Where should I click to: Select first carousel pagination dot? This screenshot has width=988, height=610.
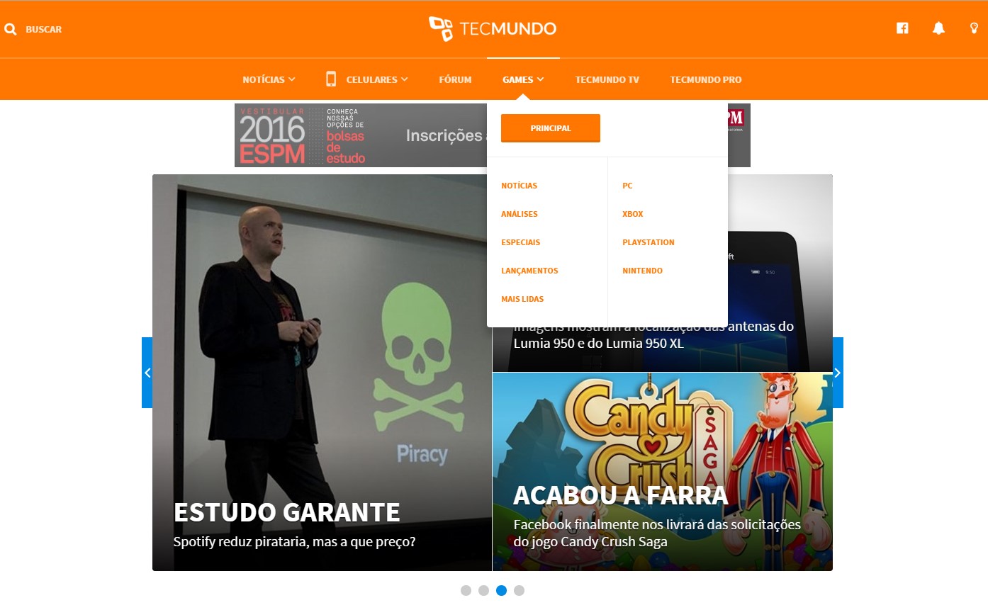(x=466, y=590)
